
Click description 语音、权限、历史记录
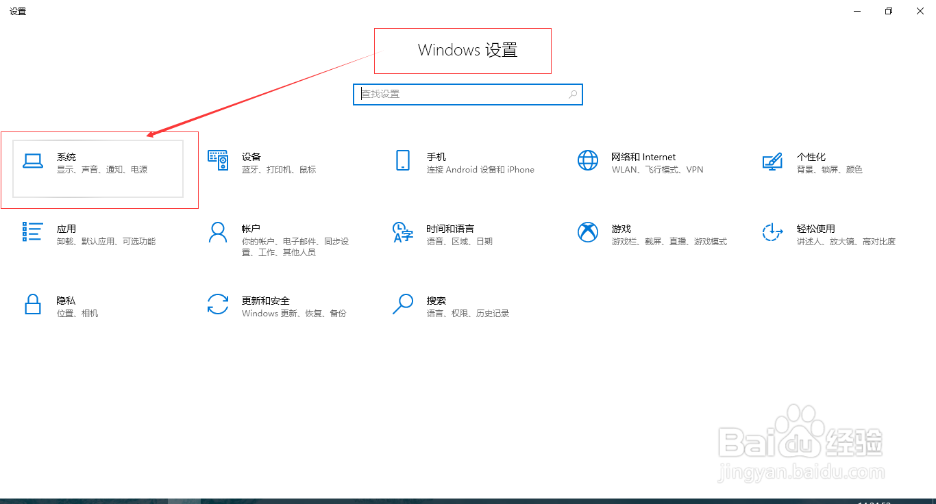468,314
